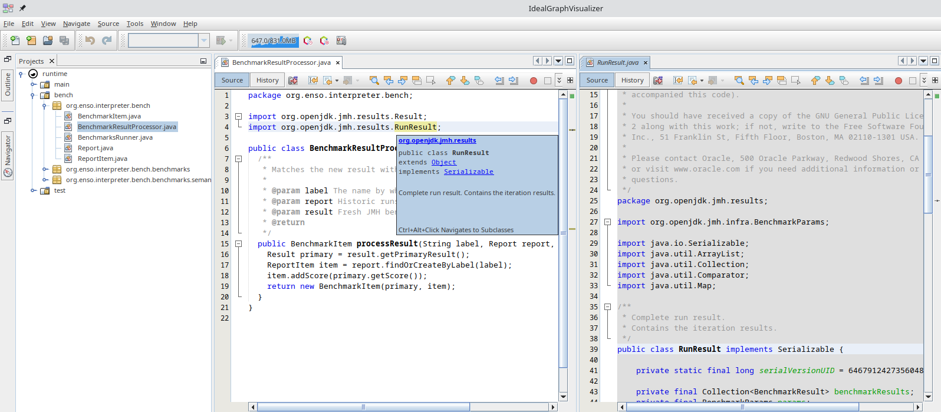
Task: Click Start Macro Recording red dot, left editor
Action: click(x=534, y=81)
